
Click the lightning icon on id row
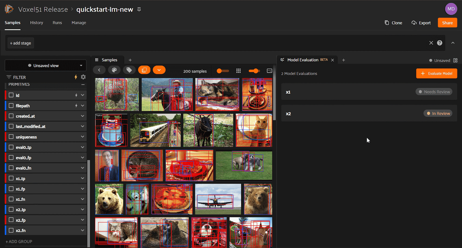[76, 95]
